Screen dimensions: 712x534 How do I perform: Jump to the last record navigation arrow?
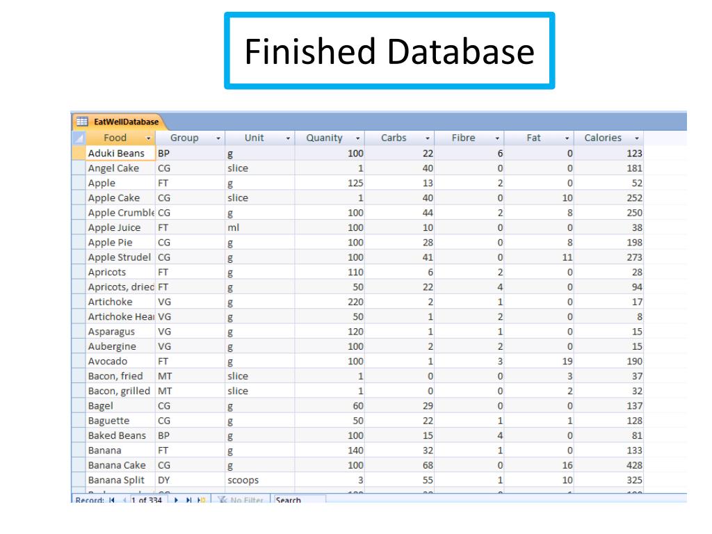point(189,500)
